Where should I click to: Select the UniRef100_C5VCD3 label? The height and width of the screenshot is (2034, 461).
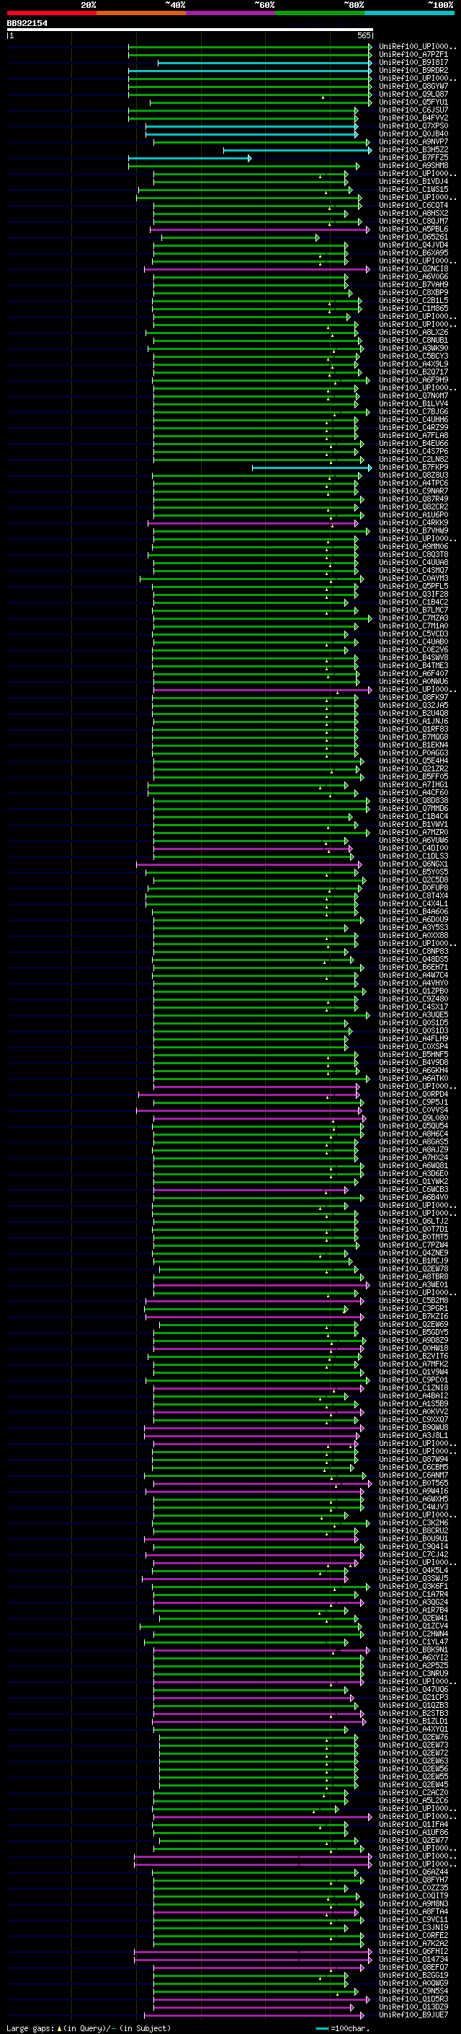[413, 634]
